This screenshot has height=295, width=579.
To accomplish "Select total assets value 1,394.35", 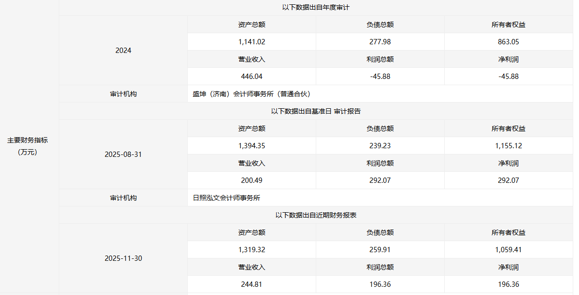I will (252, 146).
